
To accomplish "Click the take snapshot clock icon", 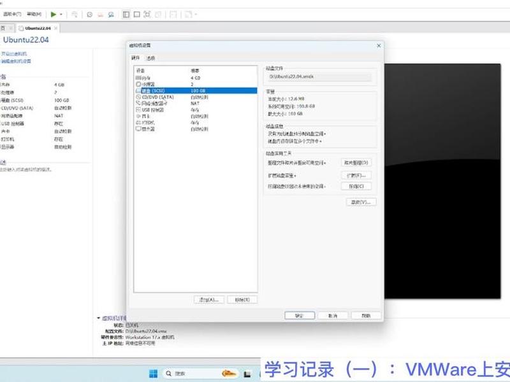I will [x=90, y=15].
